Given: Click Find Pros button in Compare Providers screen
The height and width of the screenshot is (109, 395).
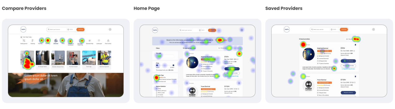Looking at the screenshot, I should point(80,29).
